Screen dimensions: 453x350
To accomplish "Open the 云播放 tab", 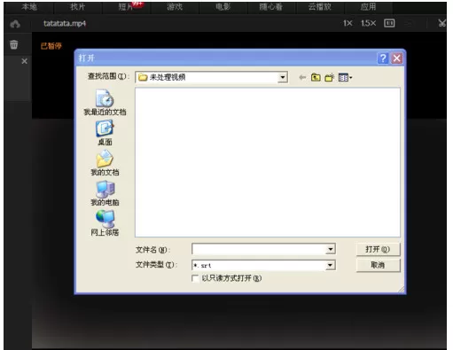I will [320, 6].
